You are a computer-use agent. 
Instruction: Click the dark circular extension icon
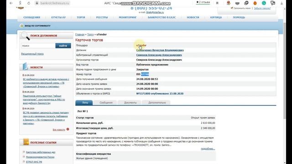pyautogui.click(x=246, y=3)
